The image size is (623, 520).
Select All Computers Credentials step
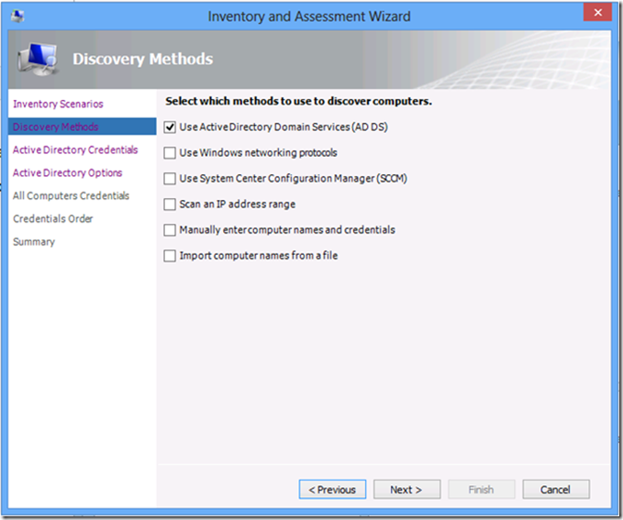[72, 196]
